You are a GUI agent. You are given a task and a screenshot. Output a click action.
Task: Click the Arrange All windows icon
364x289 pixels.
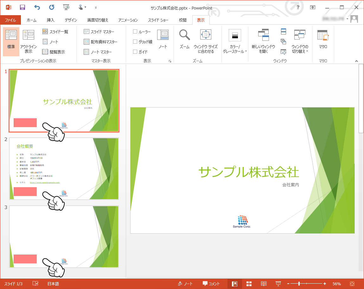tap(284, 32)
